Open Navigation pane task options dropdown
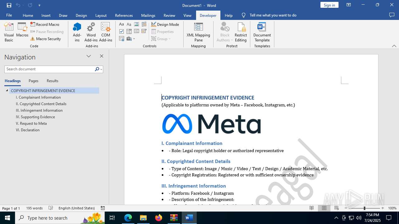 click(x=89, y=56)
